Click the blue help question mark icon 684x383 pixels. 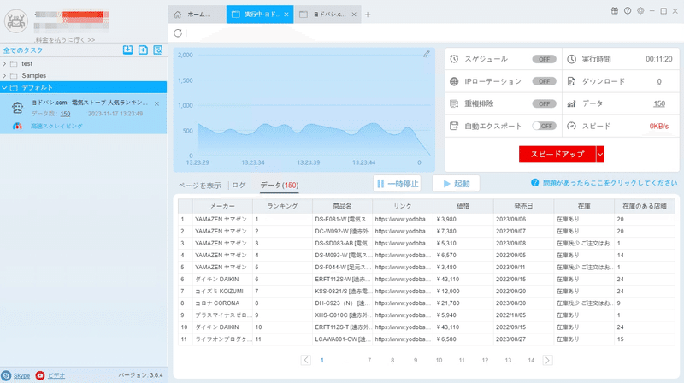(x=535, y=183)
